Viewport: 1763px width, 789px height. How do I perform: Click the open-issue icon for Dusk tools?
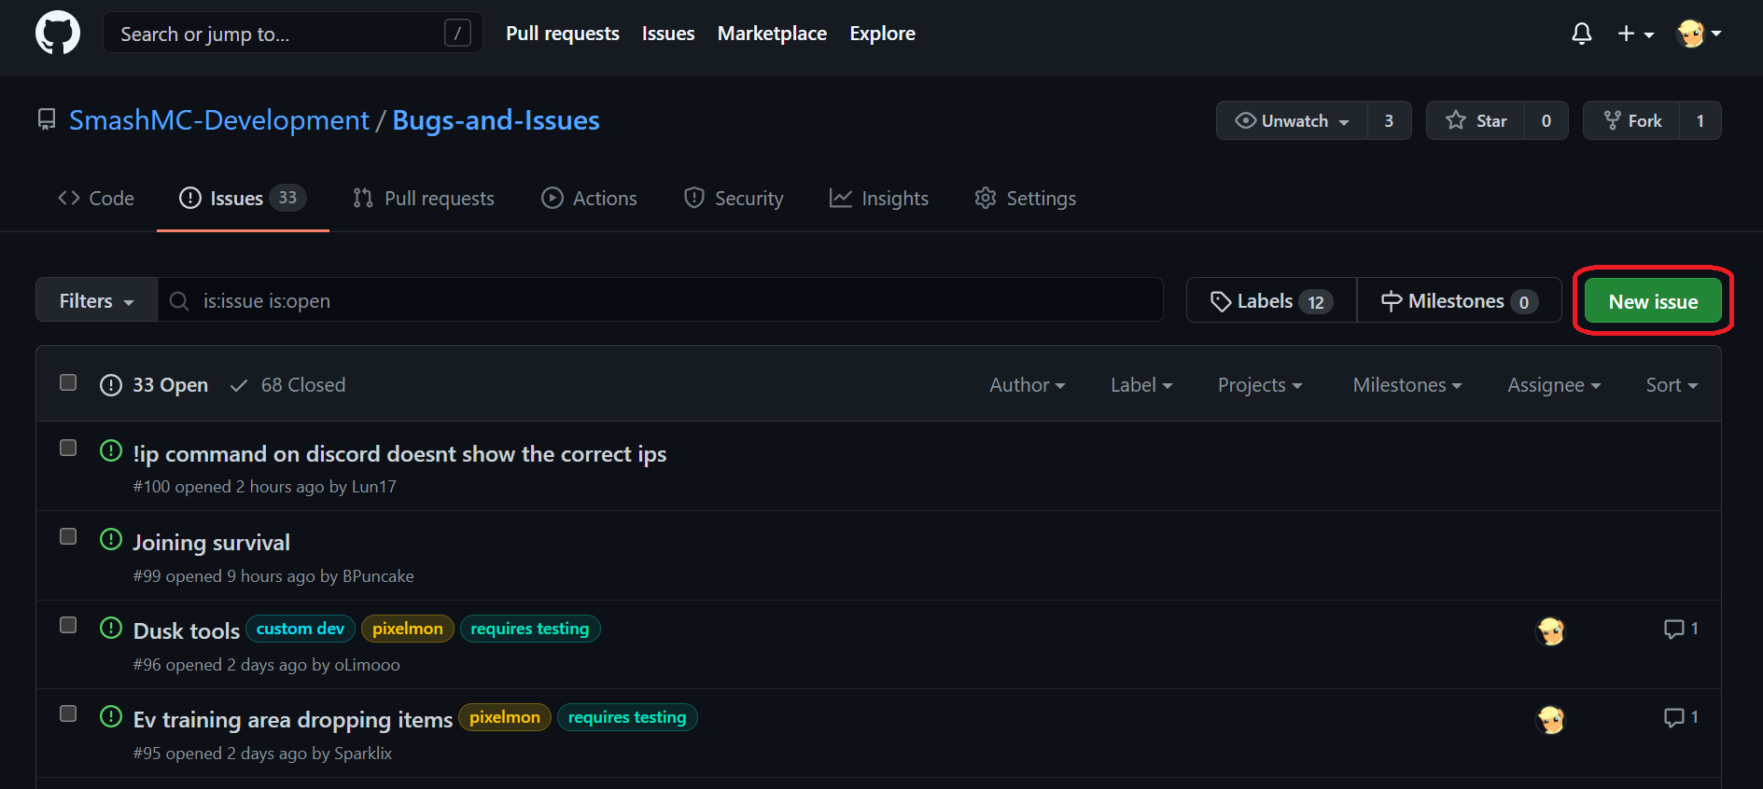(x=111, y=629)
